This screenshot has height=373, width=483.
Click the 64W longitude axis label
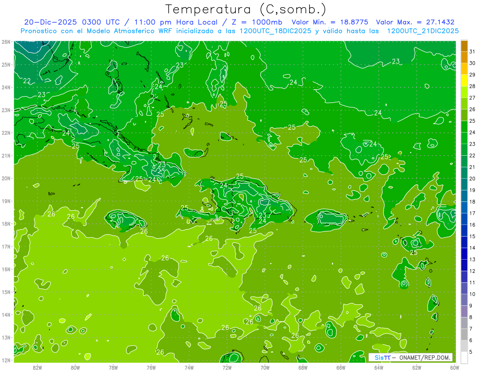click(x=379, y=367)
